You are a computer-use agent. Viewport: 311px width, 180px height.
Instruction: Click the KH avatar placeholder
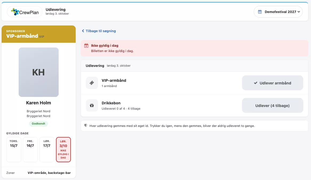39,72
